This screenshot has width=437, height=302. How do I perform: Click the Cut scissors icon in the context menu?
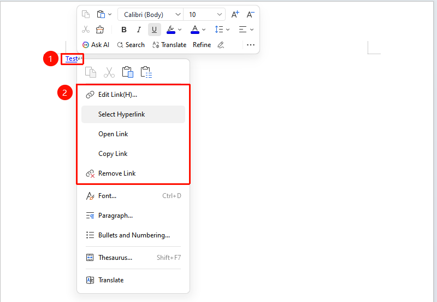point(109,72)
